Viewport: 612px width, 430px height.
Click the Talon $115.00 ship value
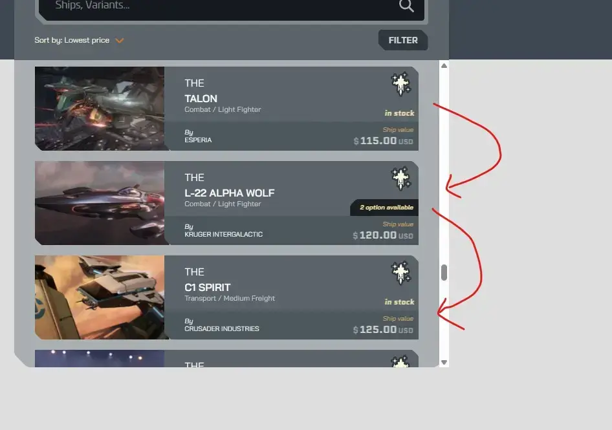[x=383, y=141]
